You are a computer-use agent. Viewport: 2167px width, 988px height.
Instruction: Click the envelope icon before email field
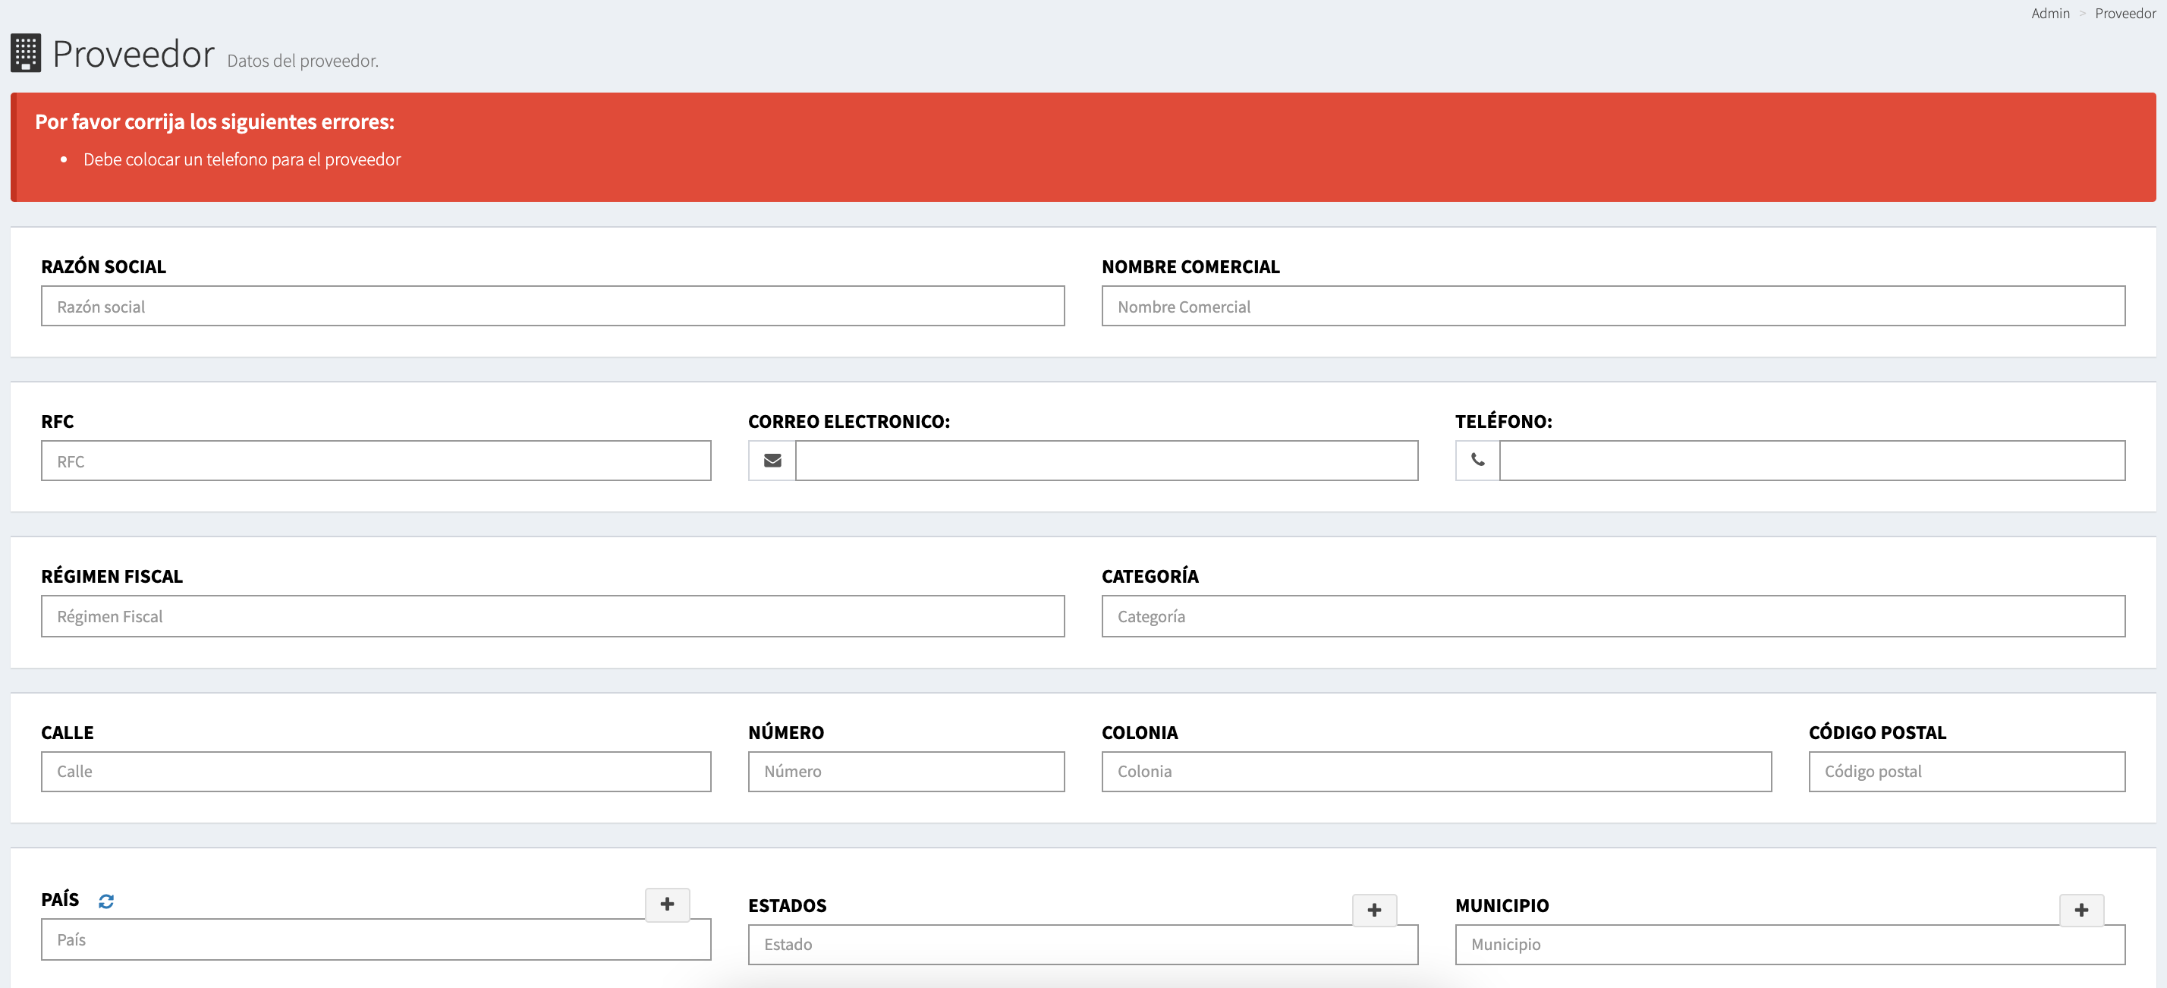click(x=772, y=461)
